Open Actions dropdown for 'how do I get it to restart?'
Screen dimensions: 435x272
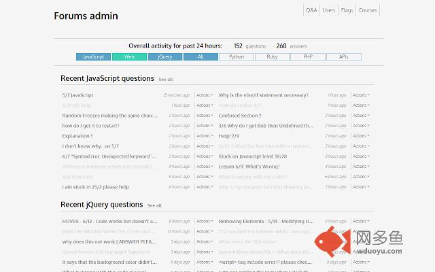pos(205,126)
